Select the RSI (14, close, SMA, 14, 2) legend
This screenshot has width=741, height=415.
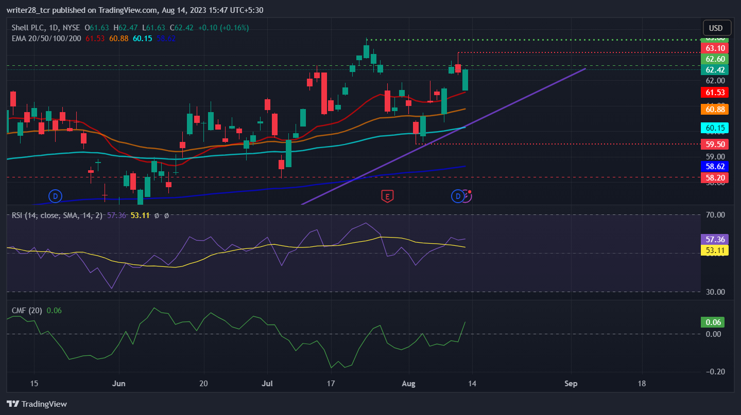click(58, 215)
